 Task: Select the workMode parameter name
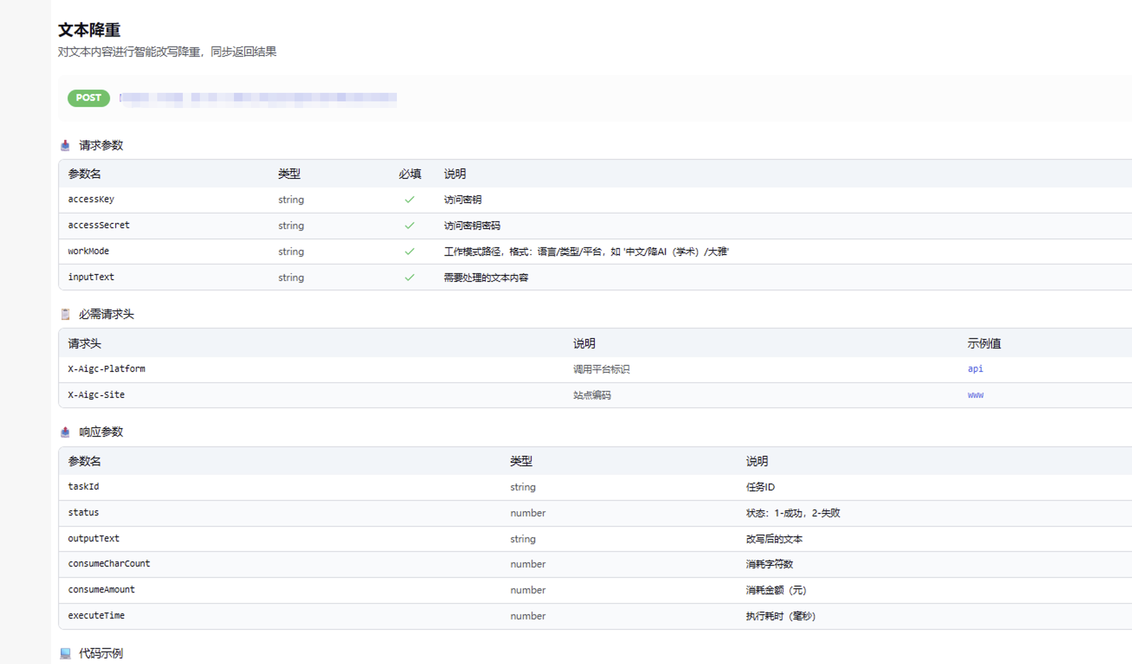coord(89,251)
